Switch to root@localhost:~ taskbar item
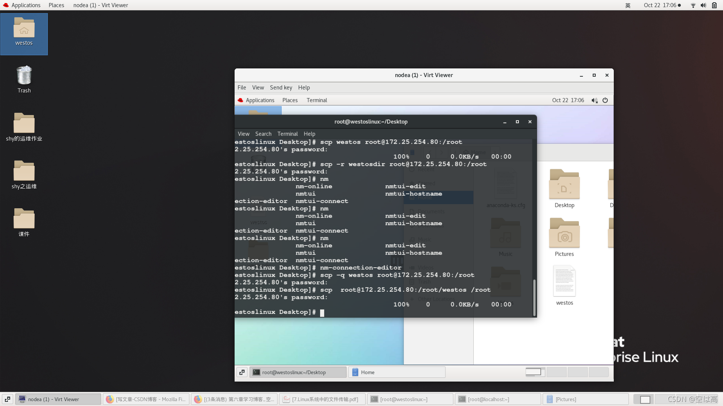This screenshot has width=723, height=406. point(498,399)
